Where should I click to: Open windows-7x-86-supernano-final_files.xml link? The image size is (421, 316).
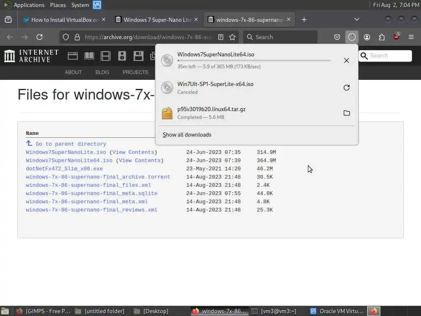tap(88, 185)
